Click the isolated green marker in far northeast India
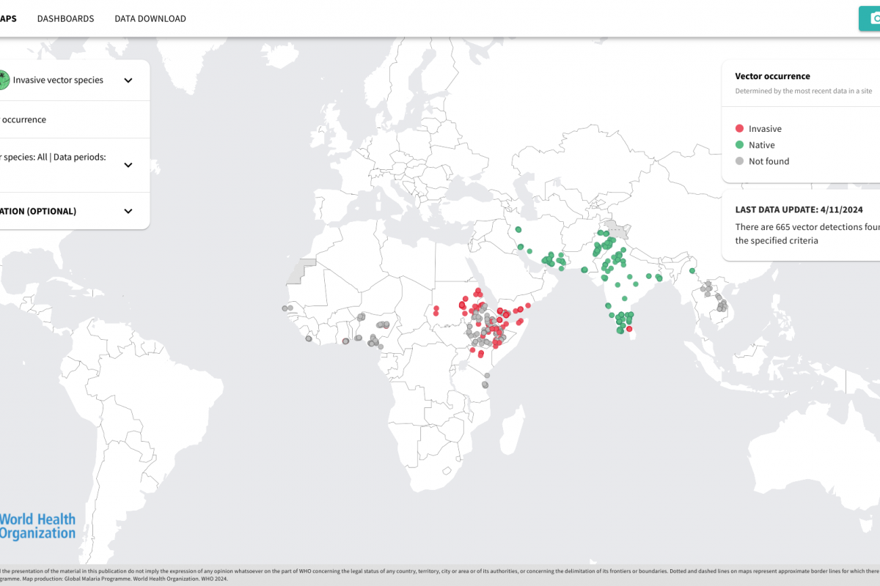The image size is (880, 586). coord(692,271)
